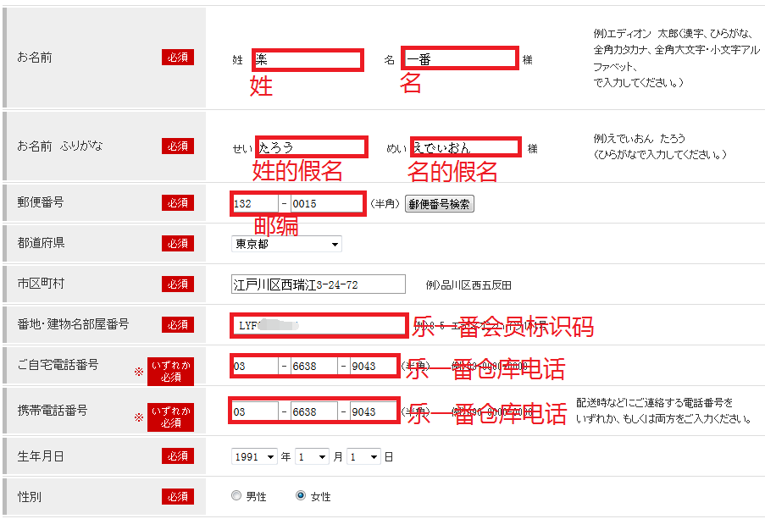Select the 男性 radio button
Viewport: 765px width, 530px height.
(x=236, y=496)
